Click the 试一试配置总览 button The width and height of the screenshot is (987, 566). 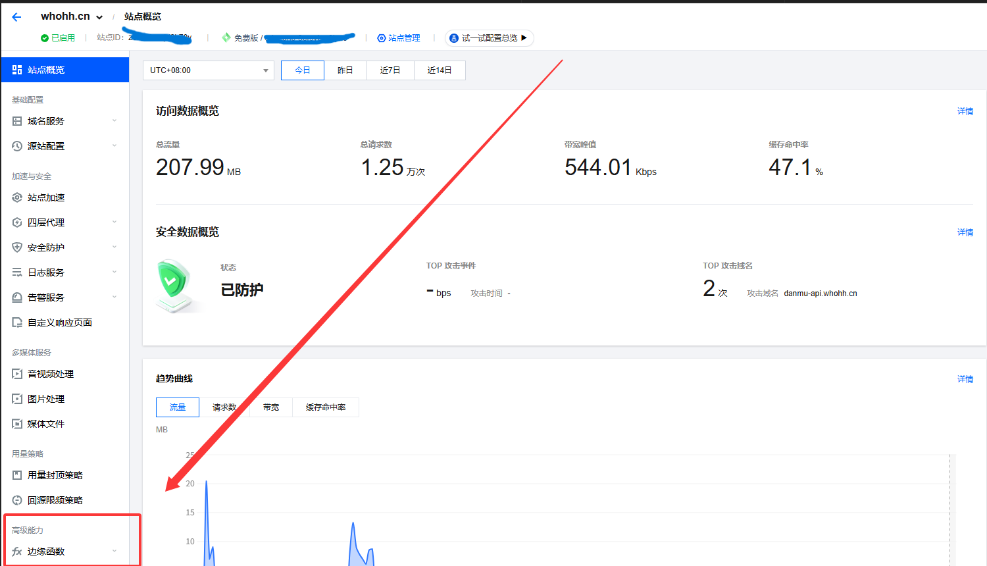[489, 38]
